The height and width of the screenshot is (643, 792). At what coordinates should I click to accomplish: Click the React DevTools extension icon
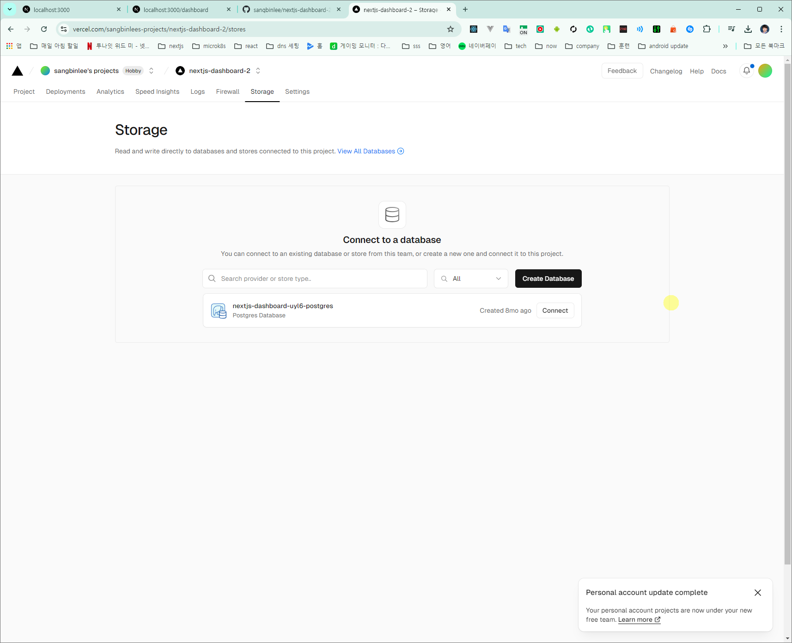click(x=474, y=29)
